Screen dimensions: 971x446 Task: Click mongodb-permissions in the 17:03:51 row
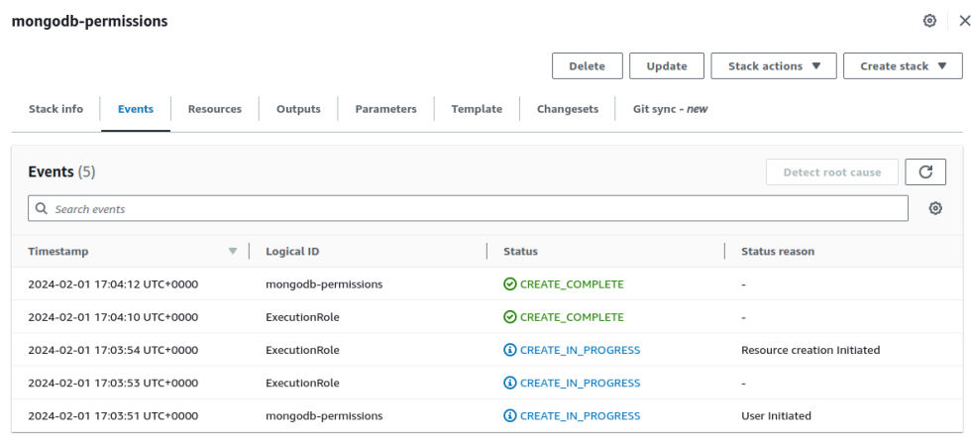(x=324, y=415)
